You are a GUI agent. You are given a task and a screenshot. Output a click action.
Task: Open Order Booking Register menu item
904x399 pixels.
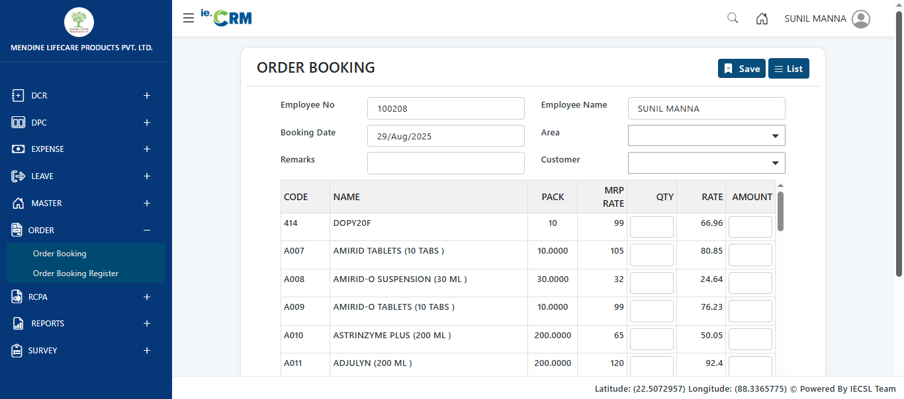(x=75, y=273)
